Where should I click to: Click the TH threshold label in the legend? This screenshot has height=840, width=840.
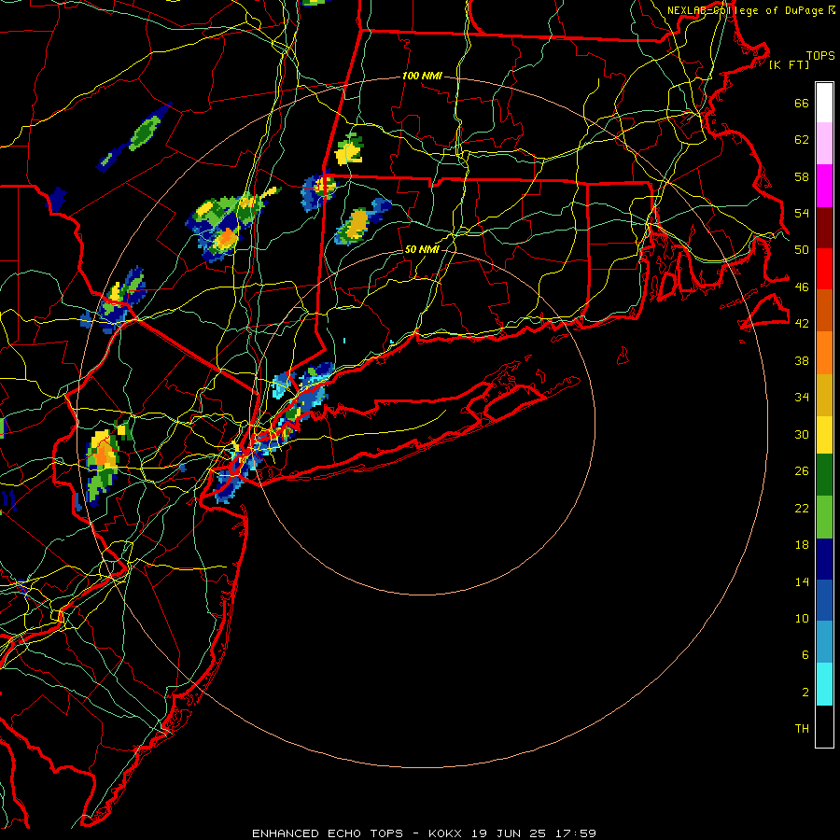pyautogui.click(x=802, y=729)
